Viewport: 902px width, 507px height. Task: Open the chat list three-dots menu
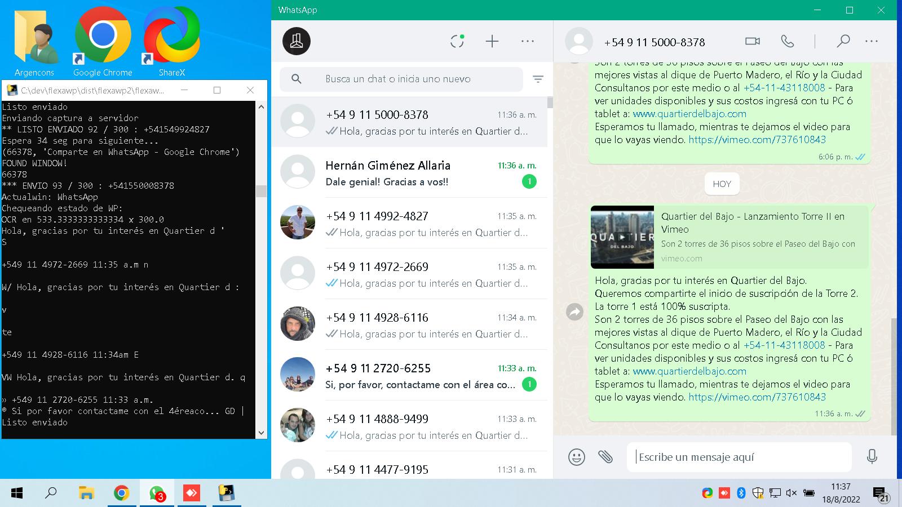[x=528, y=41]
